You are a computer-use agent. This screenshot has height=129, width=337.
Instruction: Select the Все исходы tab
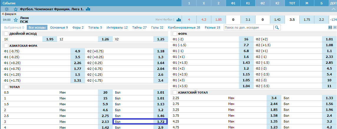click(37, 27)
